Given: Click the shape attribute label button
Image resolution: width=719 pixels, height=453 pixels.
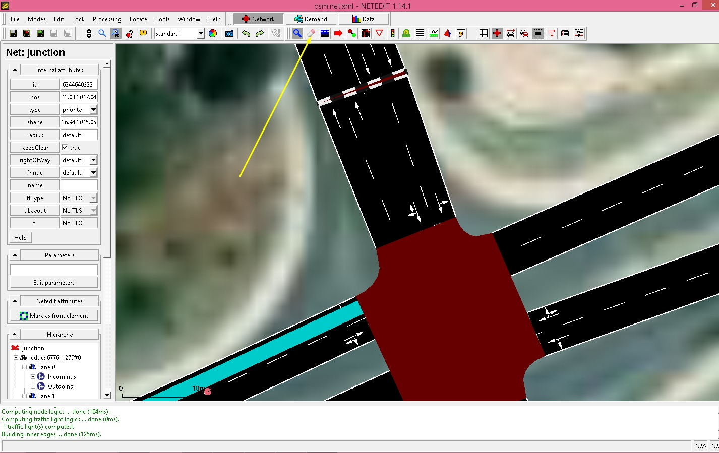Looking at the screenshot, I should 35,122.
